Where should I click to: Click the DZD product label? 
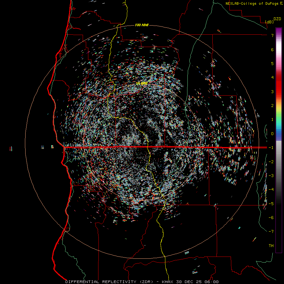point(277,19)
